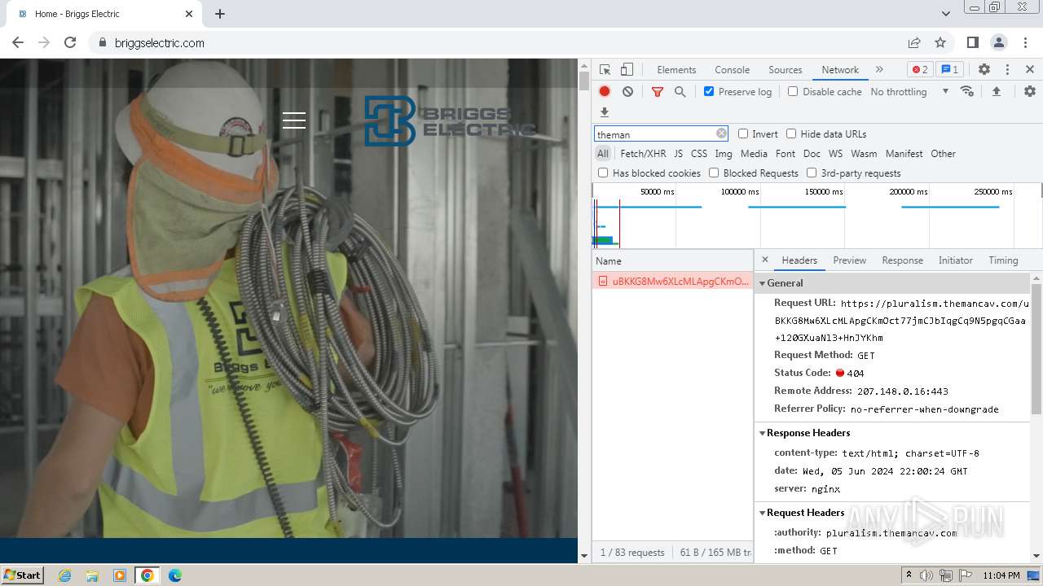
Task: Open the Chrome profile avatar
Action: (x=999, y=42)
